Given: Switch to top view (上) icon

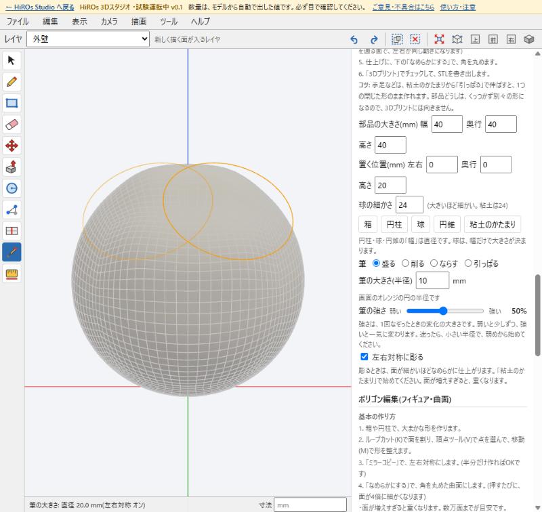Looking at the screenshot, I should tap(475, 39).
